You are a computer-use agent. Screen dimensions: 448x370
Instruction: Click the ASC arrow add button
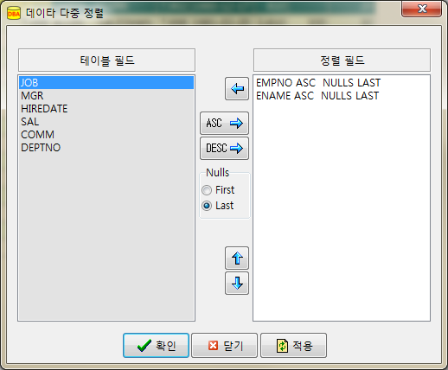224,124
